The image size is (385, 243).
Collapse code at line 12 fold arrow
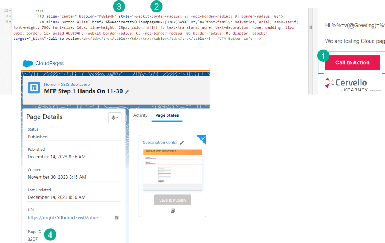[10, 16]
